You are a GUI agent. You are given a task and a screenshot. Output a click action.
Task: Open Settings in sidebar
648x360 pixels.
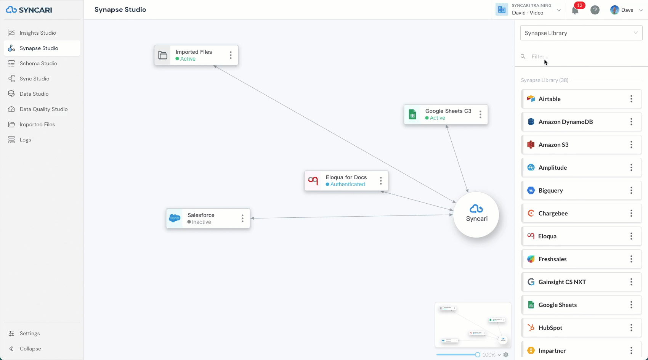[x=42, y=333]
